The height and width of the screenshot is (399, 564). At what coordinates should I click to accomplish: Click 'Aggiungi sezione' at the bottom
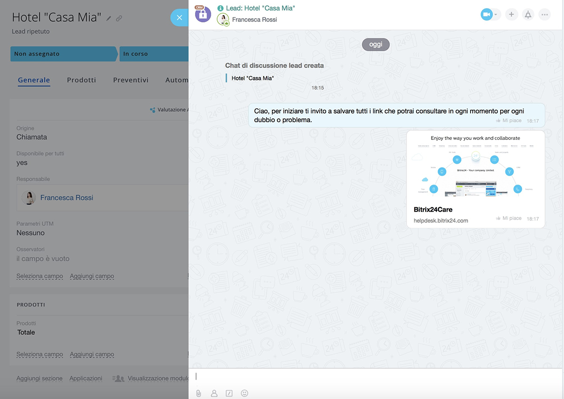click(39, 378)
